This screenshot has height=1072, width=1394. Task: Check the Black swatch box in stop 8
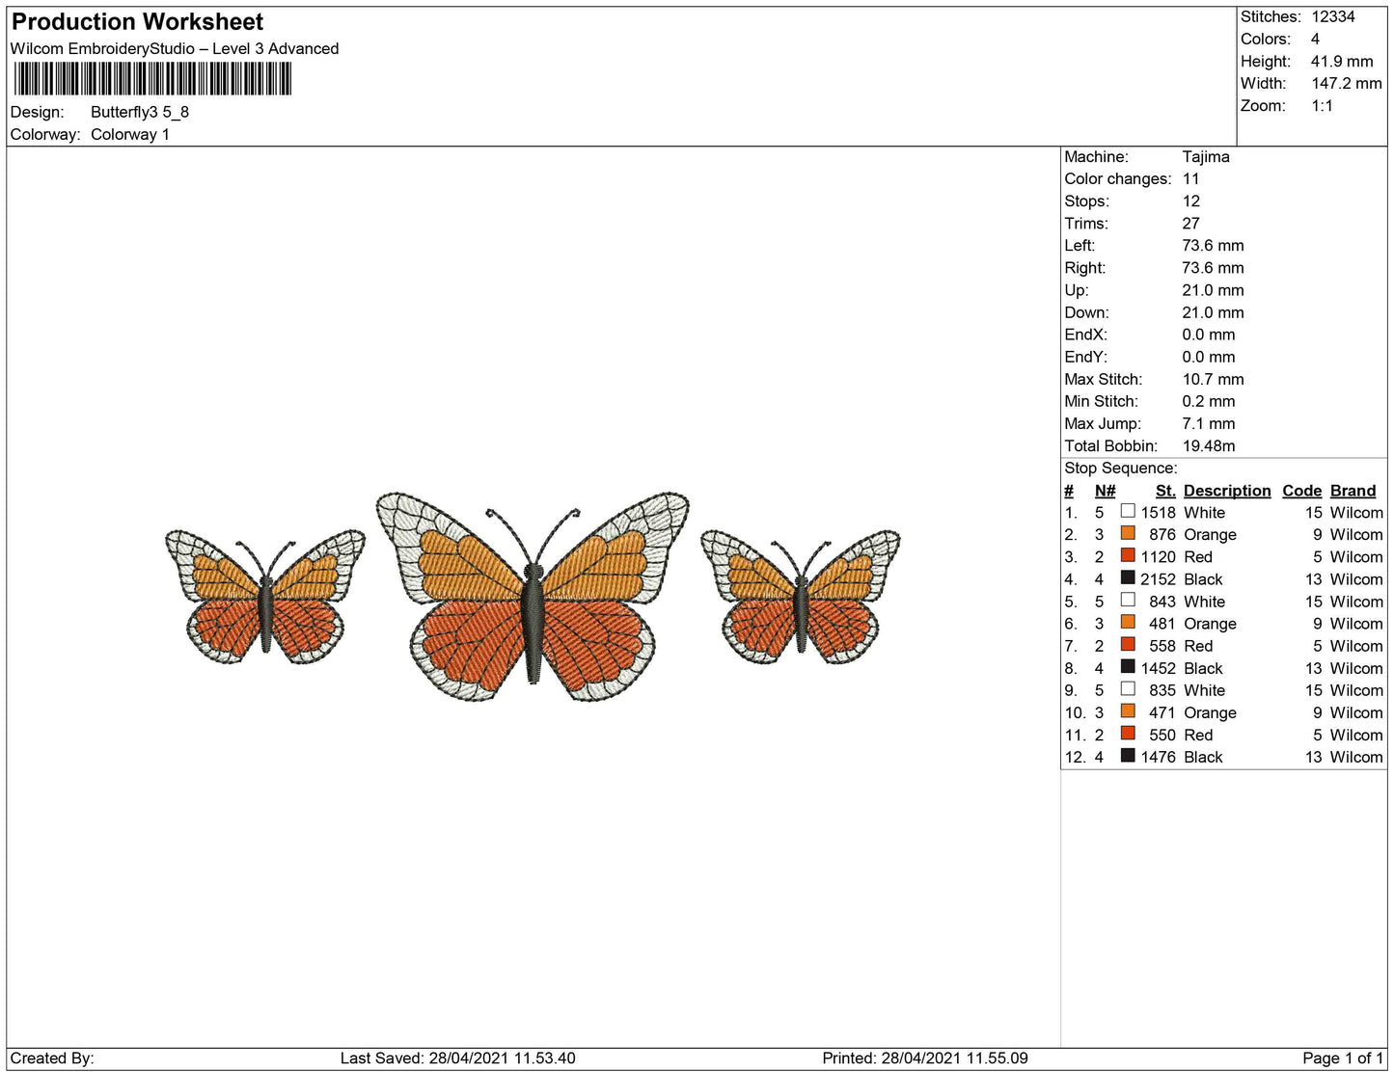point(1127,668)
